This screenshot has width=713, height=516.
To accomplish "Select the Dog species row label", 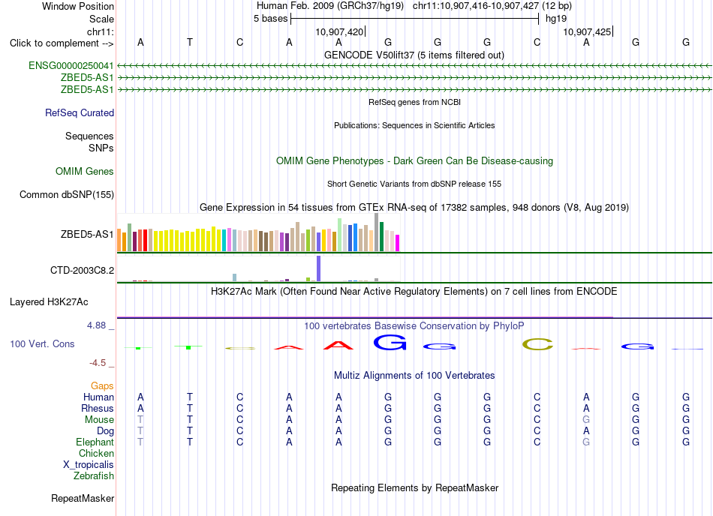I will pos(105,430).
